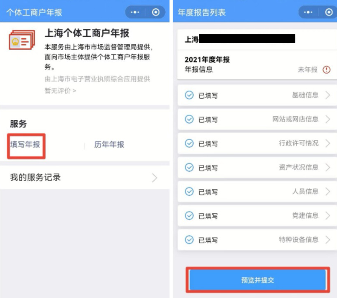
Task: Tap the circular close target icon in 个体工商户年报 header
Action: 156,12
